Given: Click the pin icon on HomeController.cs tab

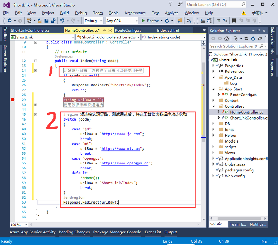Looking at the screenshot, I should click(105, 30).
